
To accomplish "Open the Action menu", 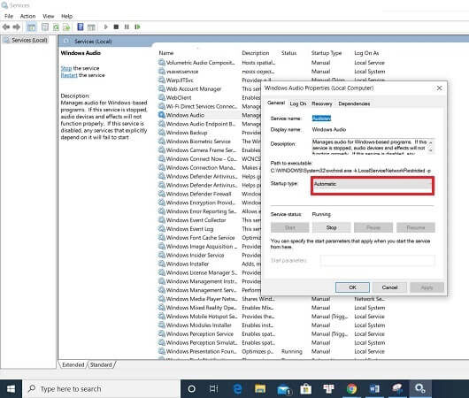I will (x=27, y=16).
